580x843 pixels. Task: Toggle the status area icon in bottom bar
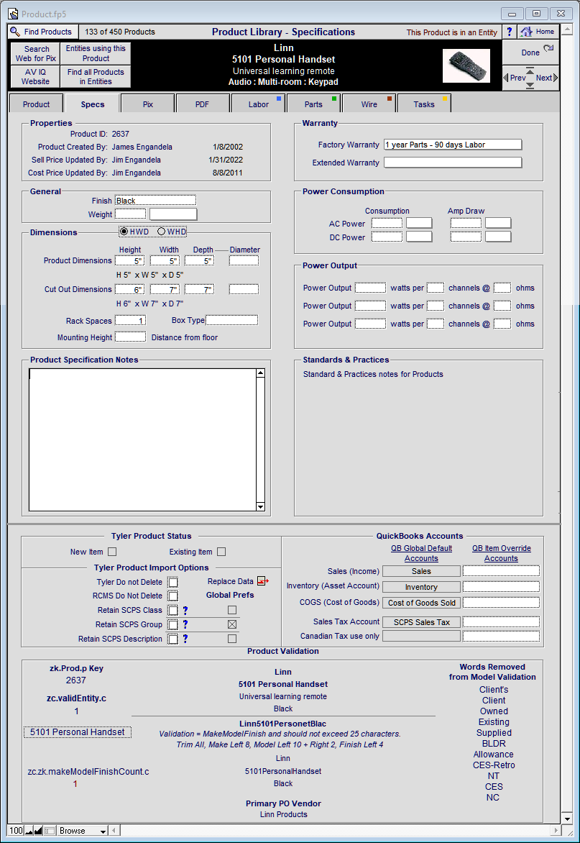[49, 831]
